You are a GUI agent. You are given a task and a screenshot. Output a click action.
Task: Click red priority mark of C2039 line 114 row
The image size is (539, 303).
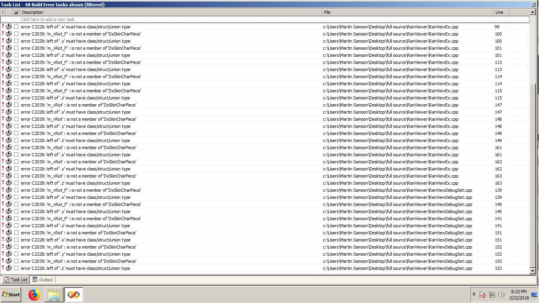3,77
